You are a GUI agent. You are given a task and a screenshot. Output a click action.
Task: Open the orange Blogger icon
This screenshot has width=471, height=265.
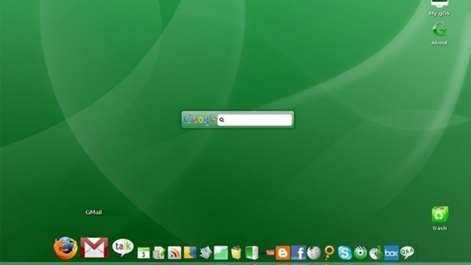(x=283, y=253)
